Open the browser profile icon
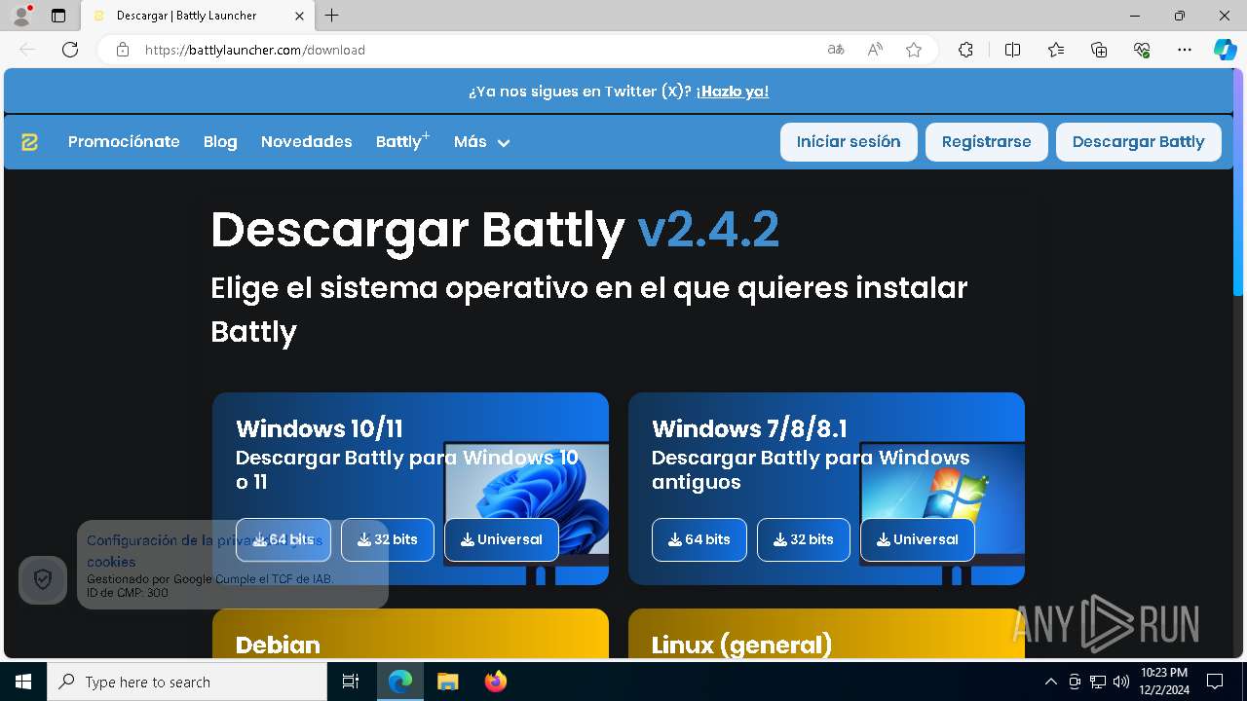1247x701 pixels. point(21,16)
